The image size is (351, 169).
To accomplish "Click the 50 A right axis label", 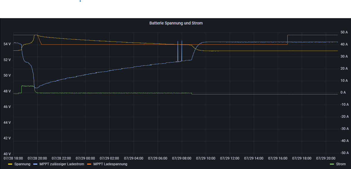I will click(x=345, y=32).
